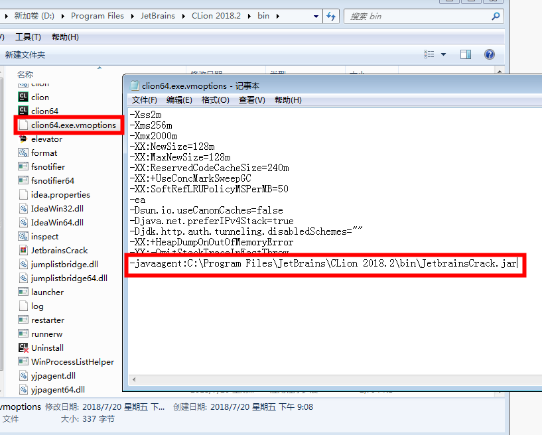
Task: Expand the arrow after 新加卷 (D:) breadcrumb
Action: click(62, 16)
